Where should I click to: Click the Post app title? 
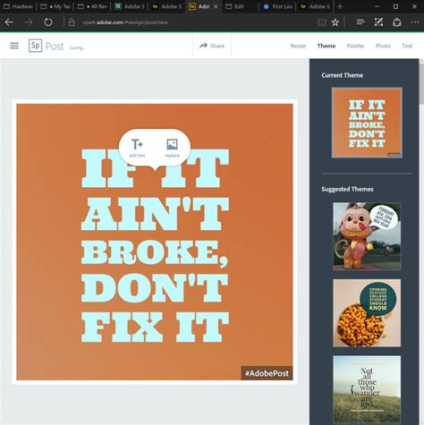click(55, 47)
